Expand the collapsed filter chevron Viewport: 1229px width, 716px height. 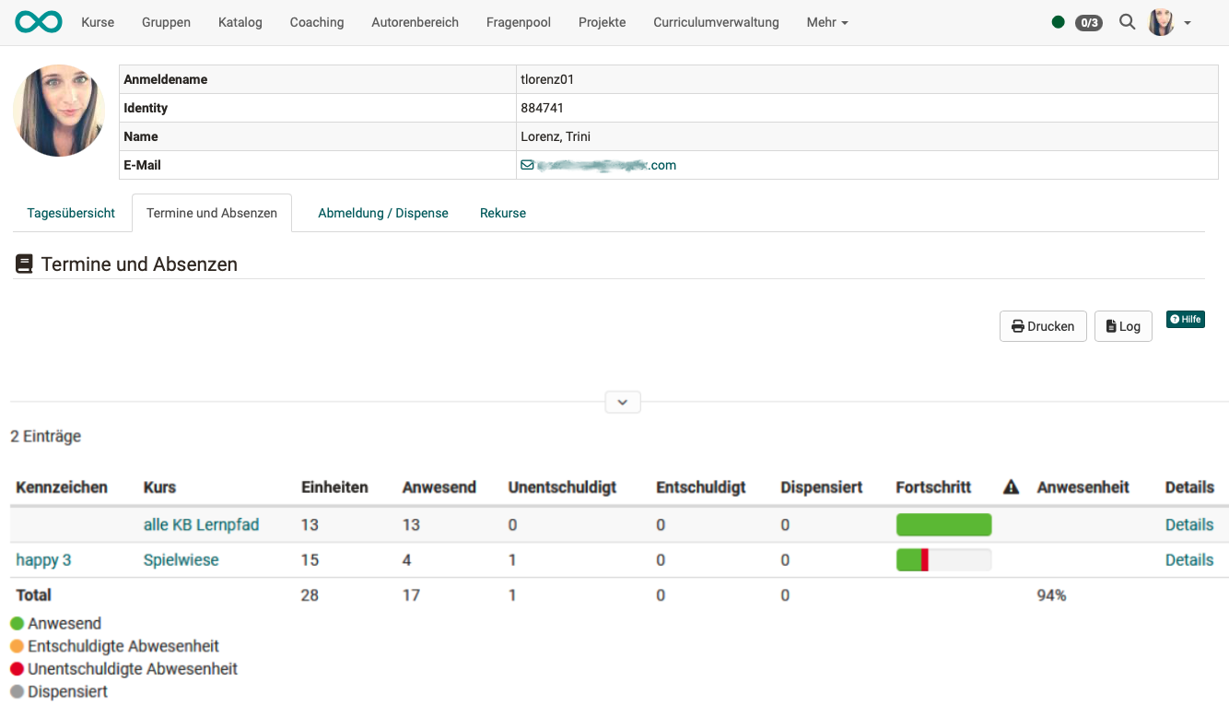tap(623, 403)
